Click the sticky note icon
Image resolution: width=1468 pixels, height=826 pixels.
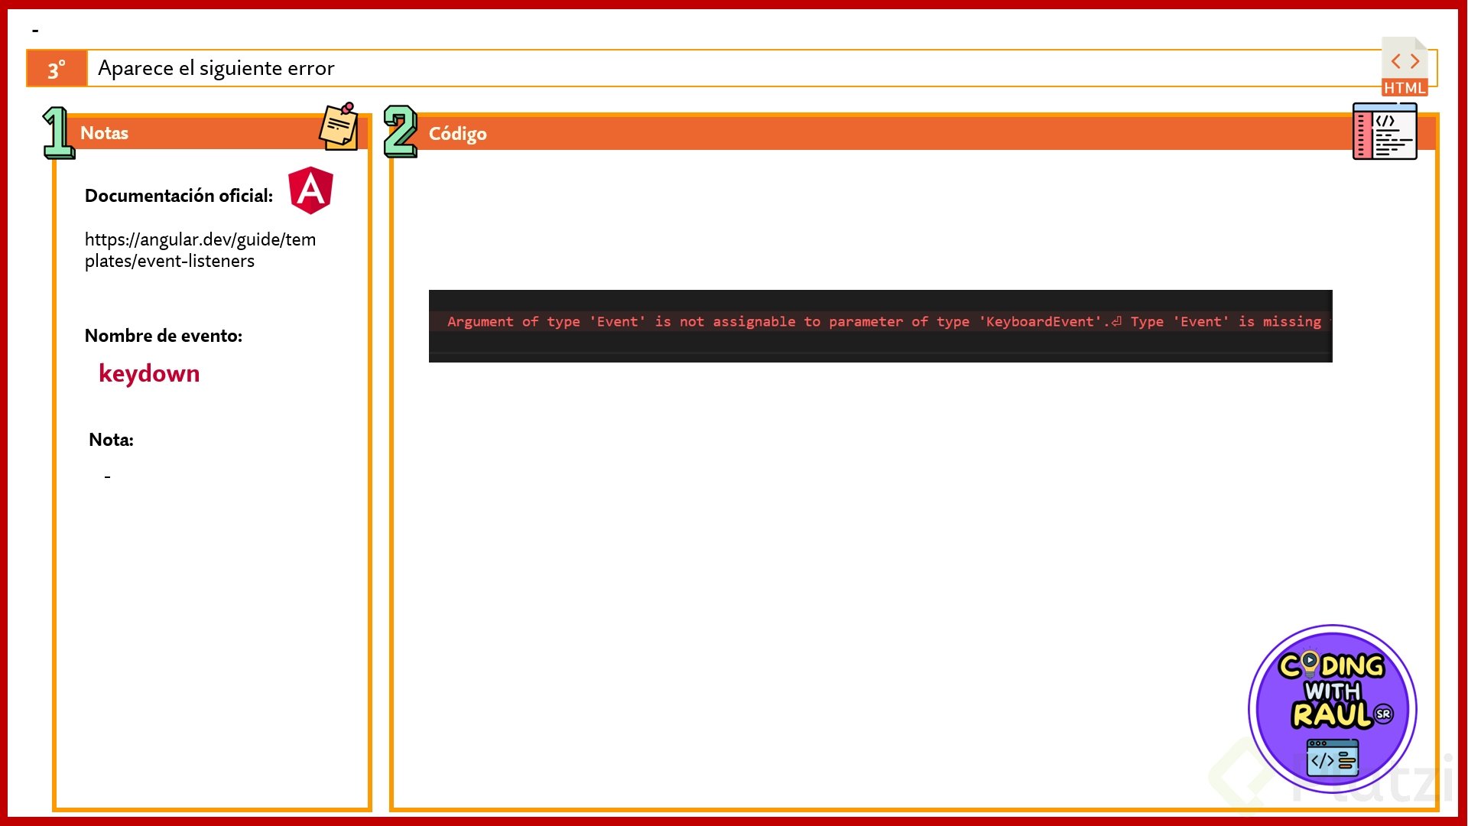click(x=339, y=127)
